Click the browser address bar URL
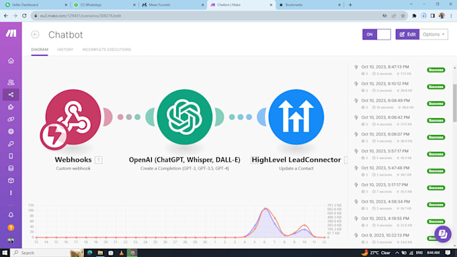 click(x=81, y=15)
